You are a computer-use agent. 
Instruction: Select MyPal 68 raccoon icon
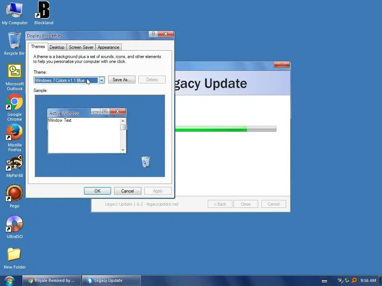coord(15,166)
